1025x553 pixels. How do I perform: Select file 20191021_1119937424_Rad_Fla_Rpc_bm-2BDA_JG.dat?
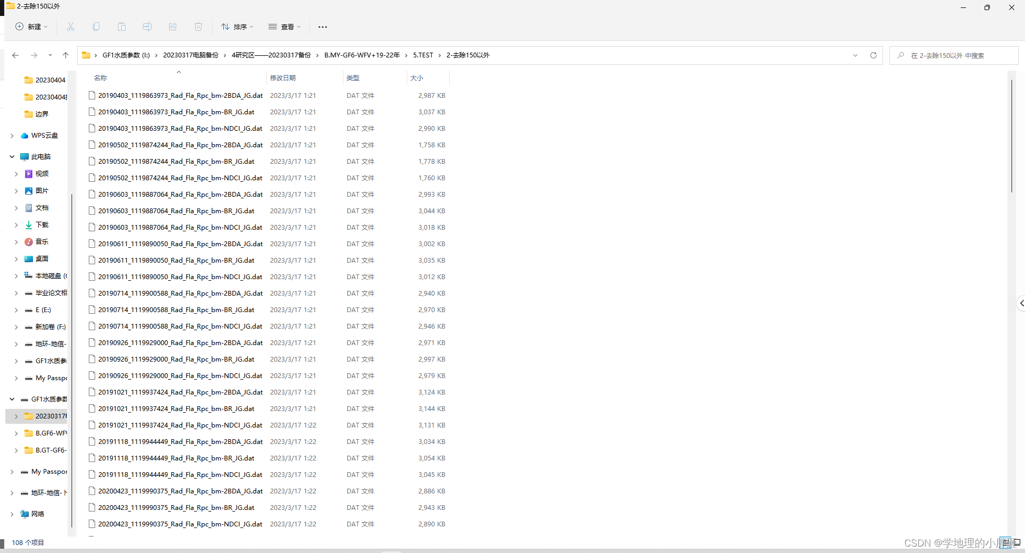[180, 392]
